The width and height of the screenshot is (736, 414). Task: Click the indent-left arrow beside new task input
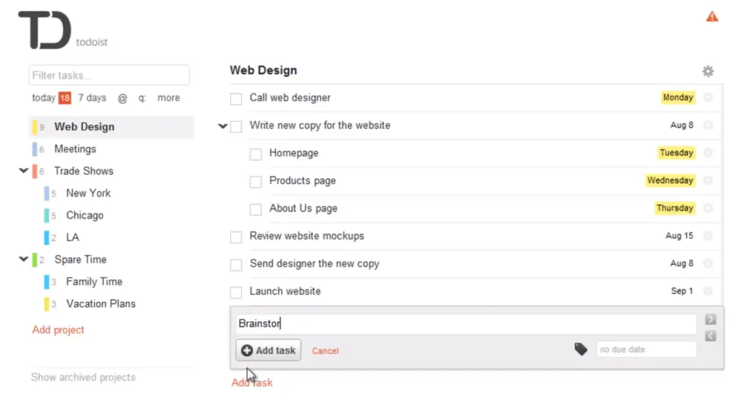[710, 336]
